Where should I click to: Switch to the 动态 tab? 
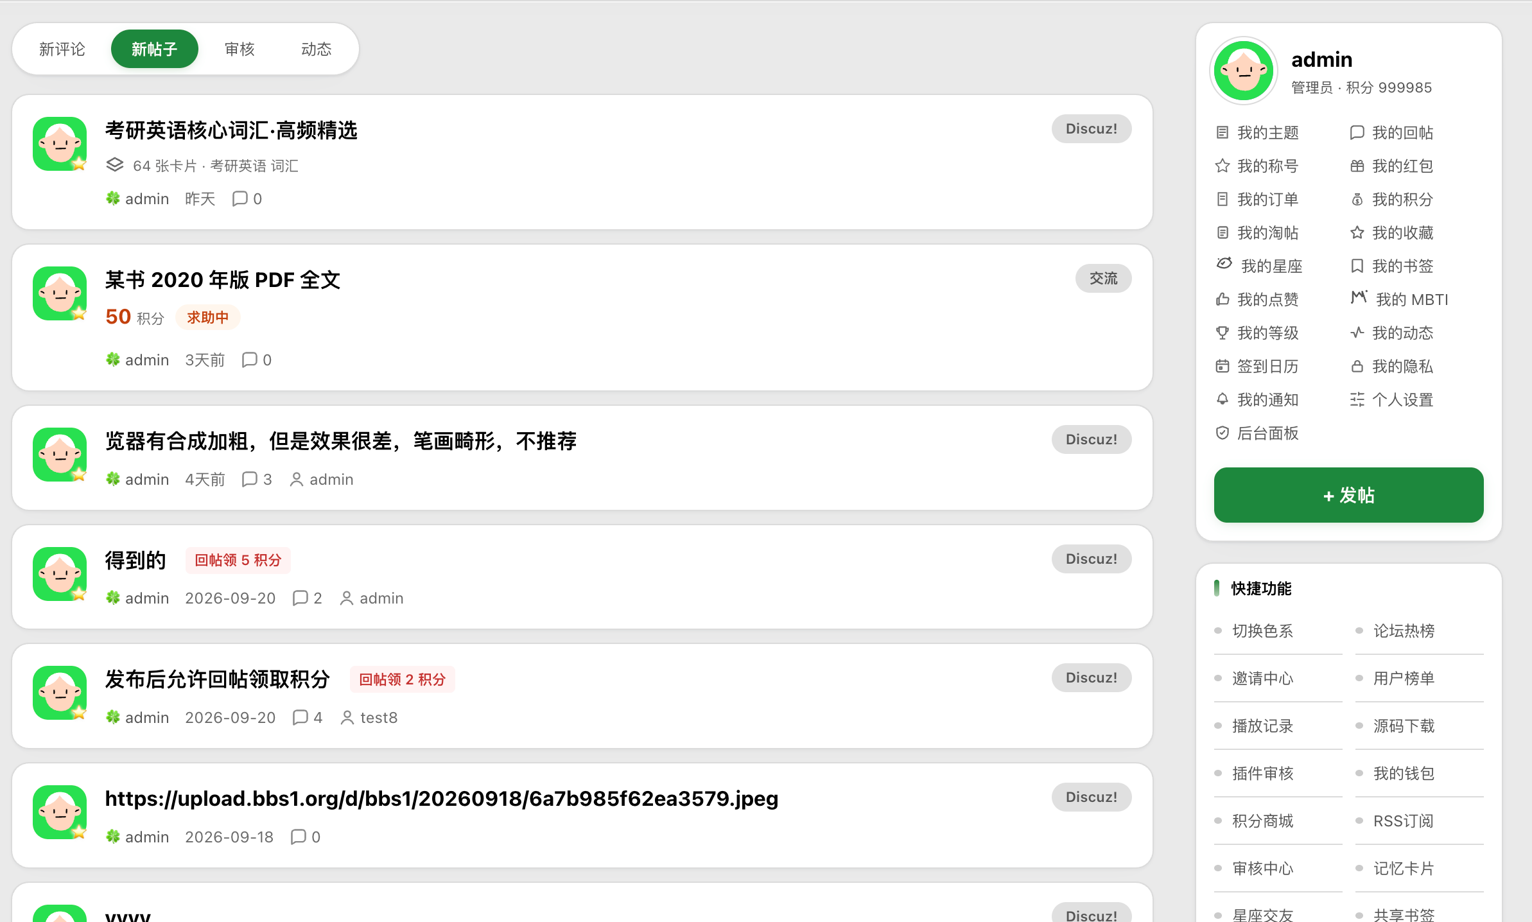[x=316, y=49]
